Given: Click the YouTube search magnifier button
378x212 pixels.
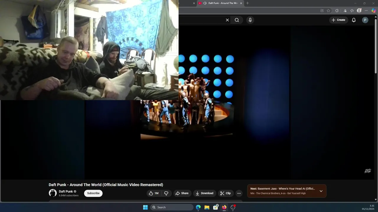Looking at the screenshot, I should pos(237,20).
